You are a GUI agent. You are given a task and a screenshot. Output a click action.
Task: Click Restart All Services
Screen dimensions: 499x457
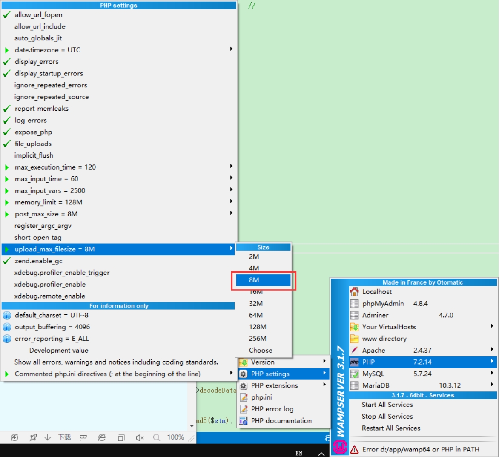coord(391,428)
